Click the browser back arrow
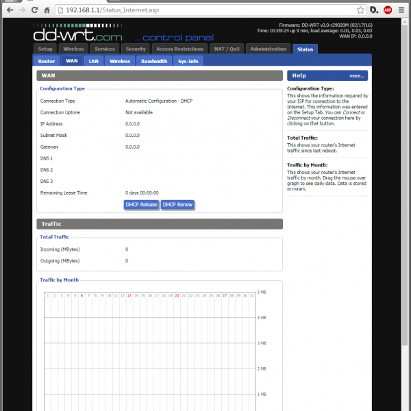 pyautogui.click(x=10, y=10)
